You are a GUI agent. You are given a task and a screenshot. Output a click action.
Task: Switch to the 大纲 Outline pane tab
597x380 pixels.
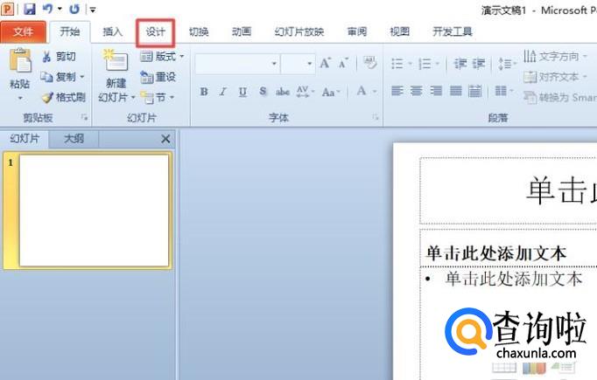pyautogui.click(x=74, y=139)
